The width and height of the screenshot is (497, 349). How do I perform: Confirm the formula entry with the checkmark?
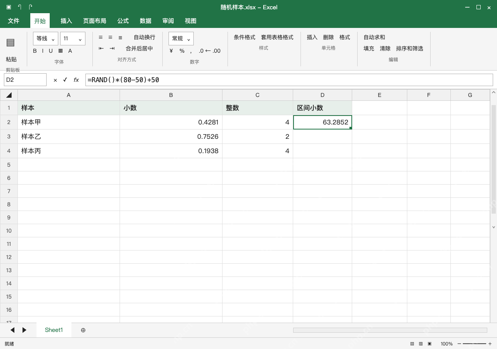[65, 80]
